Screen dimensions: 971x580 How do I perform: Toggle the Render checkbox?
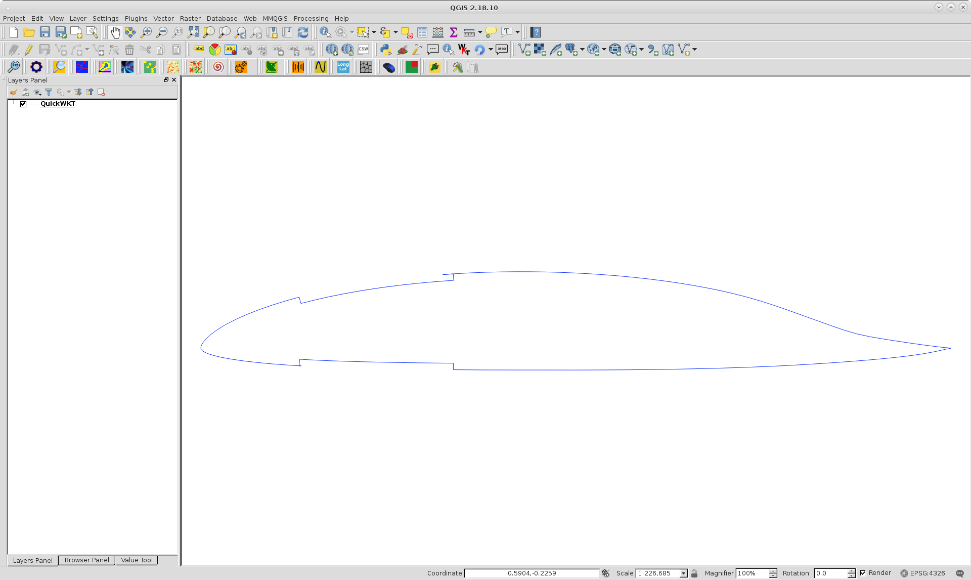point(863,573)
